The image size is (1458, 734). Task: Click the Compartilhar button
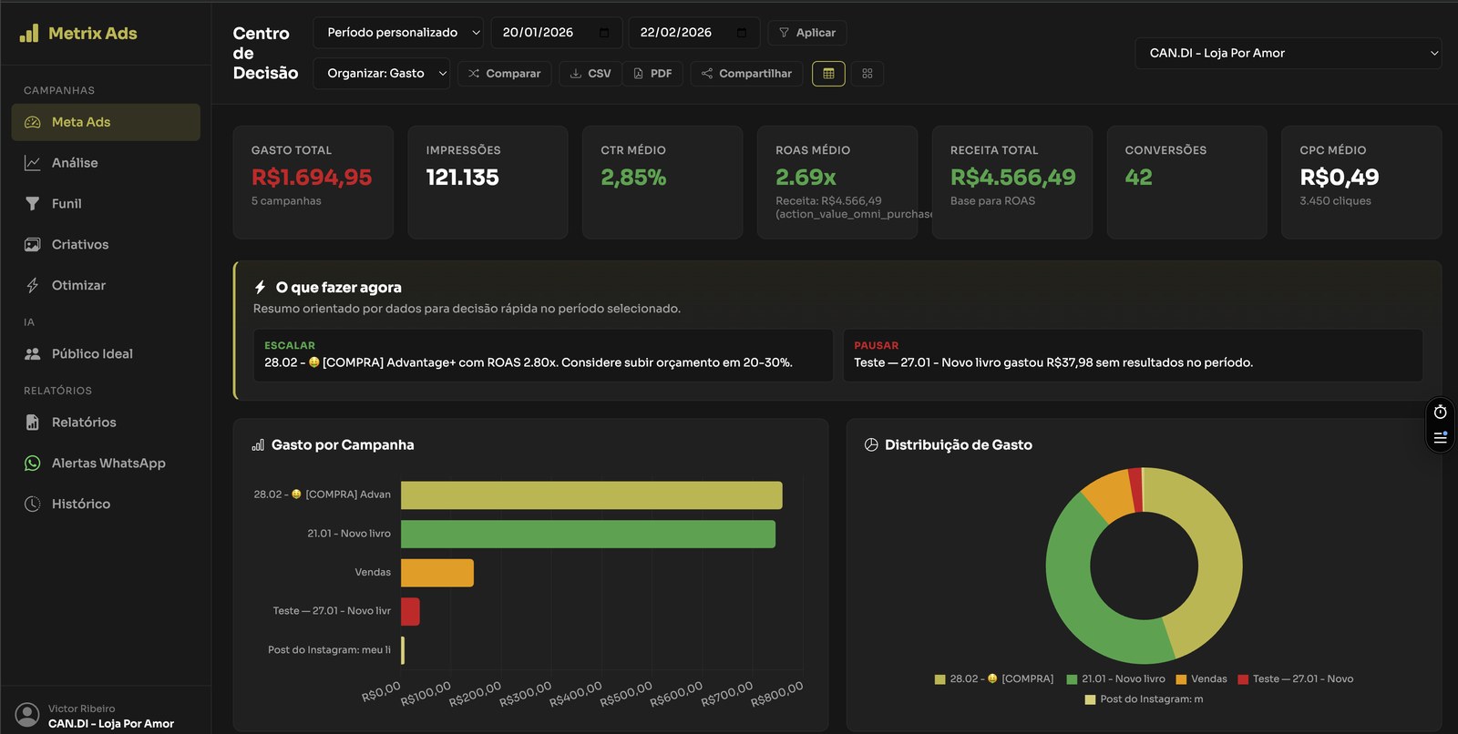pyautogui.click(x=746, y=74)
